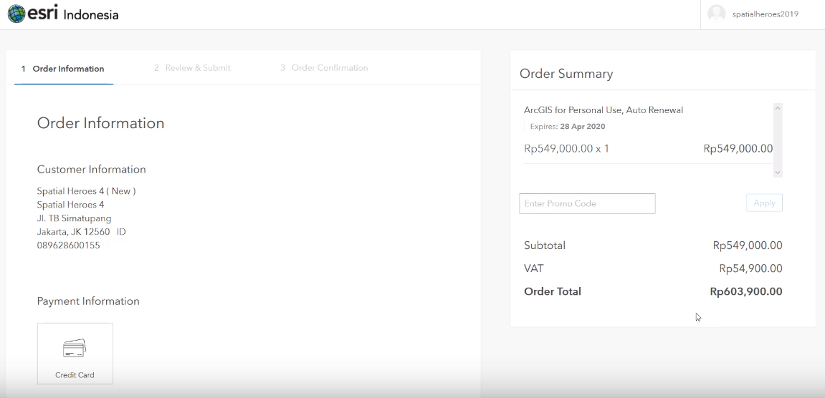This screenshot has height=398, width=825.
Task: Click the Enter Promo Code field
Action: (587, 203)
